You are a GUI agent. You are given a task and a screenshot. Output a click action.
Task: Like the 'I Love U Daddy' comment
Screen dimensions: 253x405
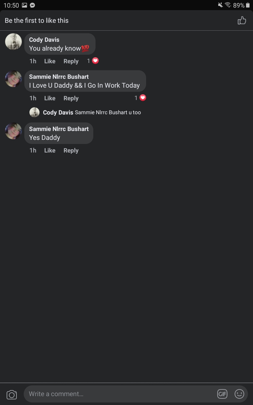[50, 98]
